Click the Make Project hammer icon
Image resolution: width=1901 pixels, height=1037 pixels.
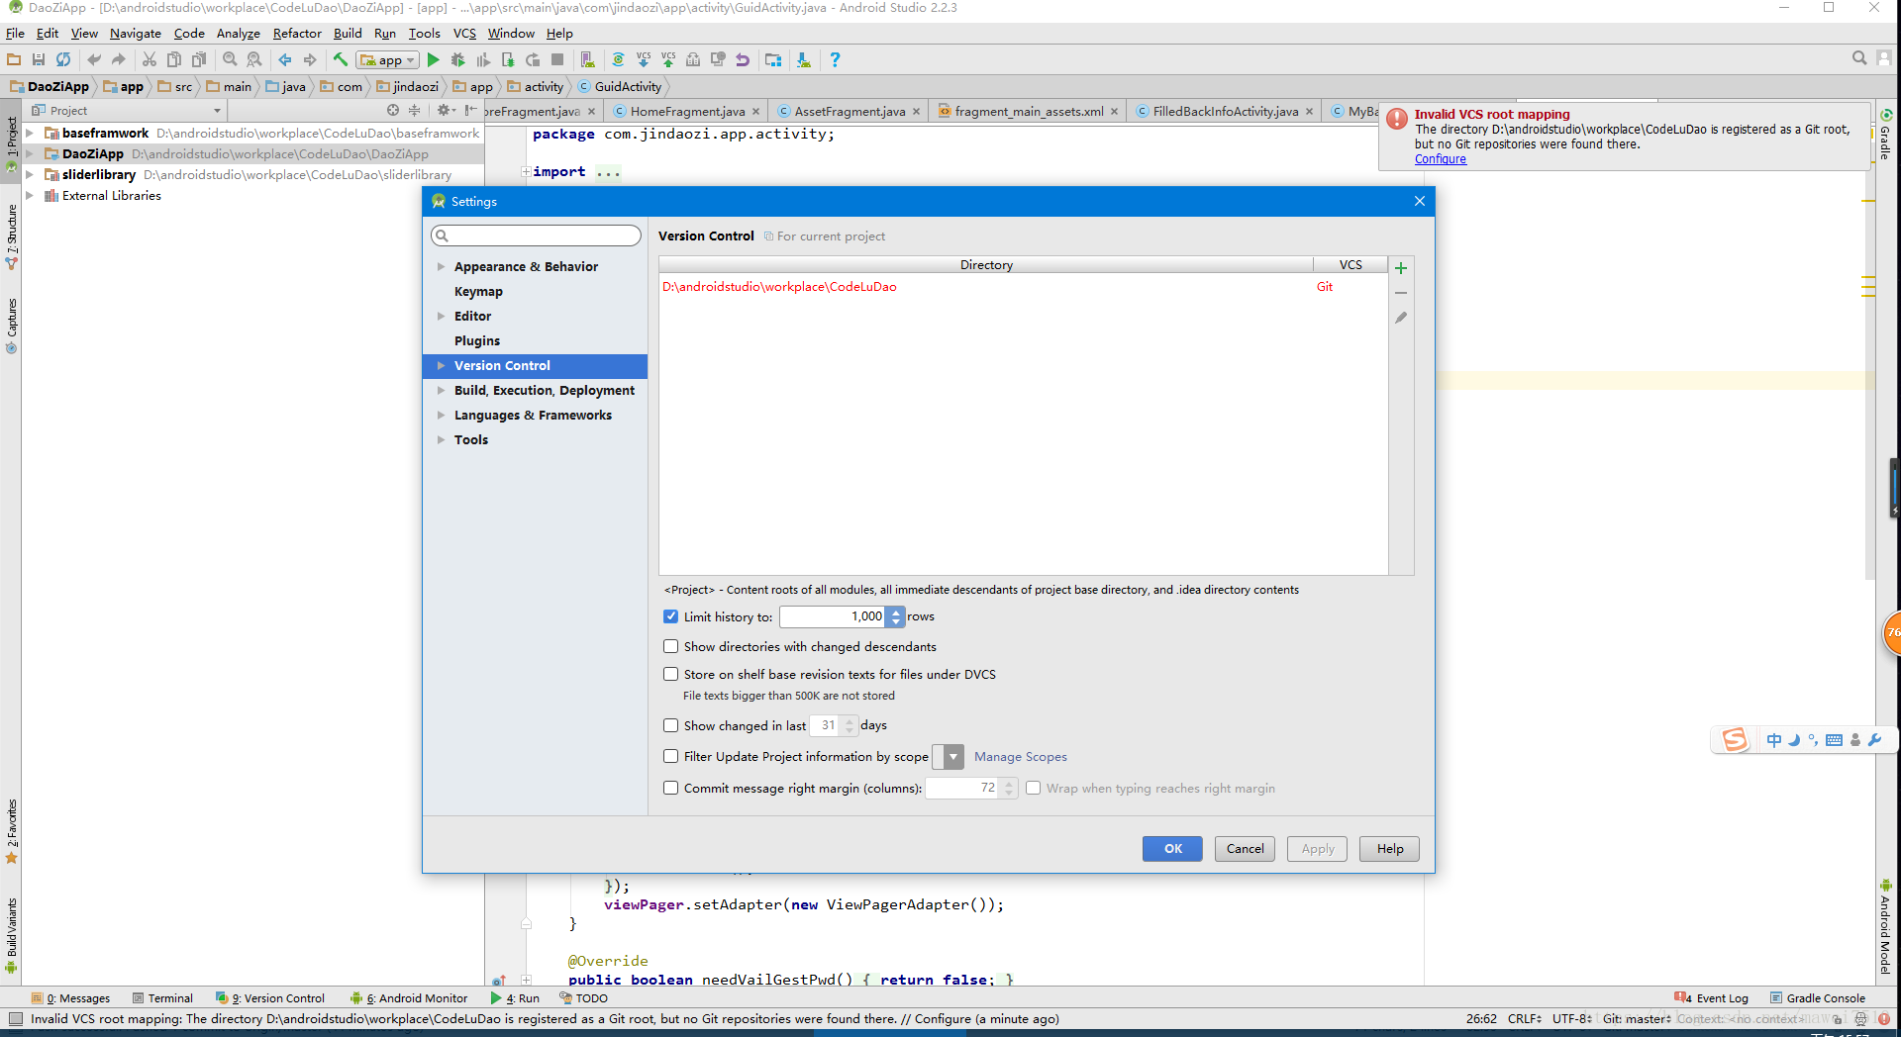click(x=341, y=60)
